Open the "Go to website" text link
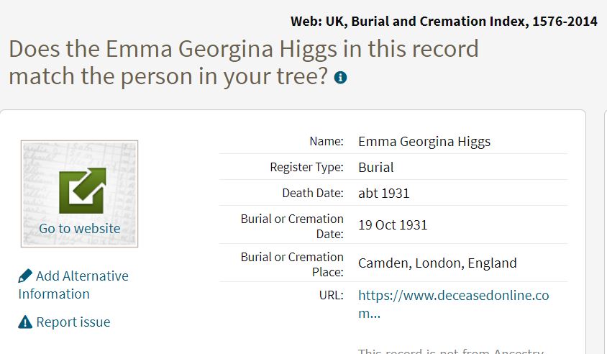 point(80,229)
